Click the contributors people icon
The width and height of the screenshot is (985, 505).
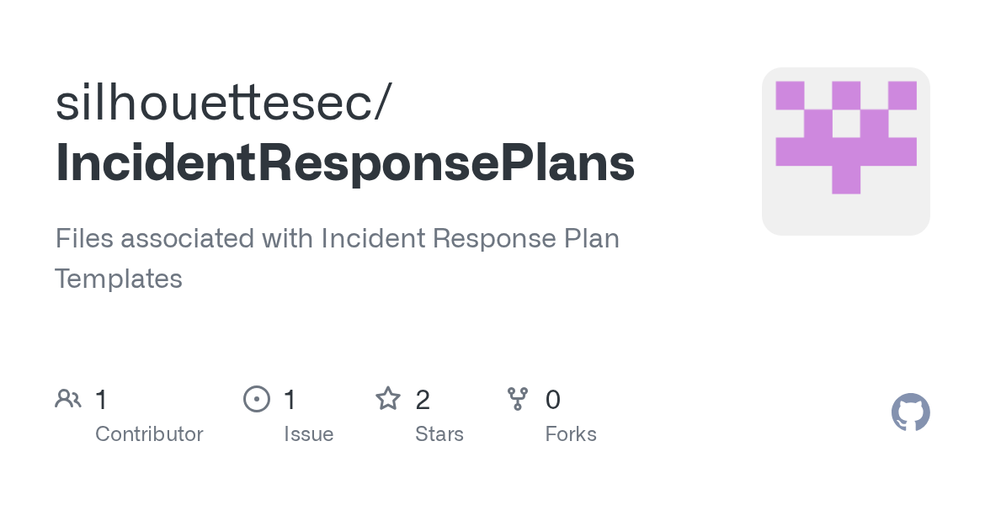tap(67, 398)
